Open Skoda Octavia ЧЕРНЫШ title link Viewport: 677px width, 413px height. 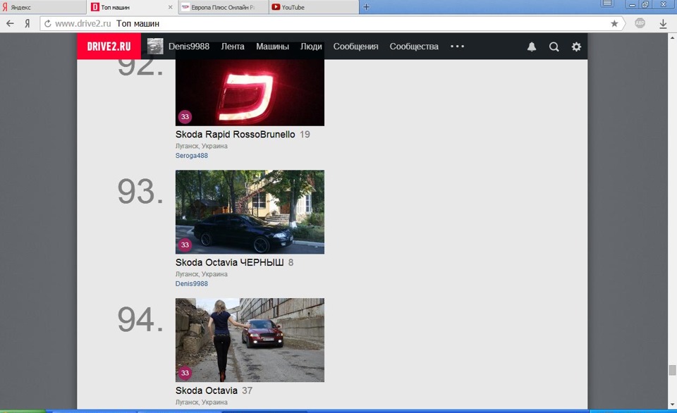click(229, 262)
